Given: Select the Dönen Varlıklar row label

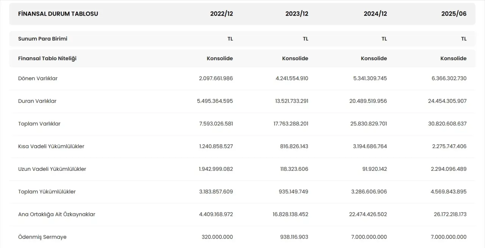Looking at the screenshot, I should coord(38,78).
